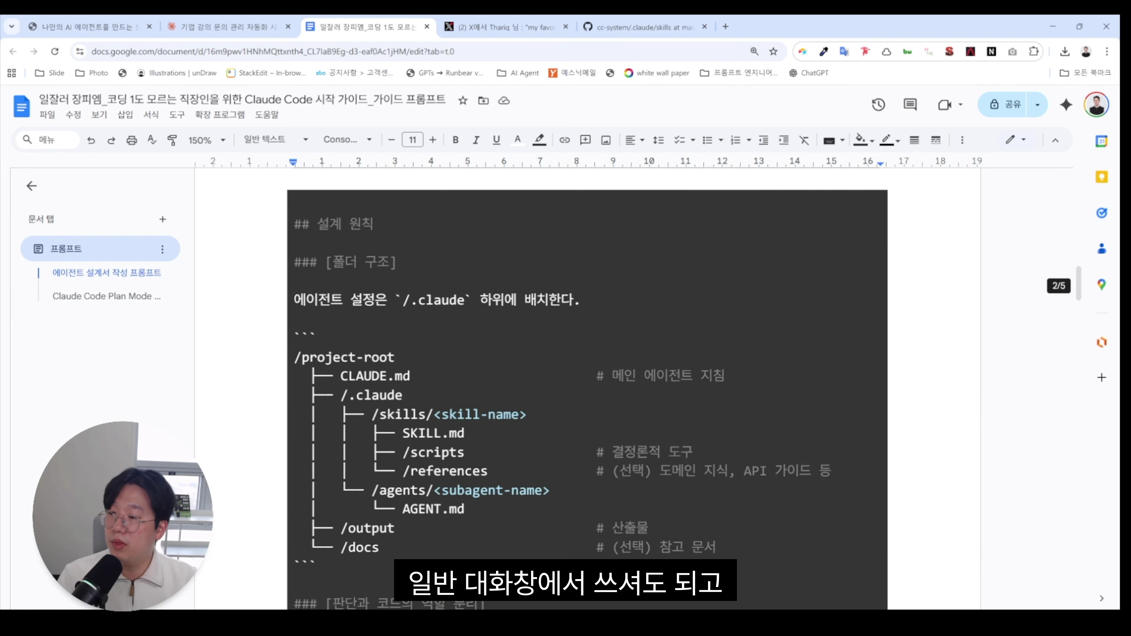Open the comments panel icon
This screenshot has width=1131, height=636.
(910, 105)
